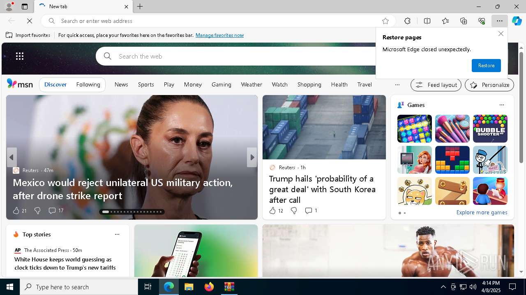Screen dimensions: 526x295
Task: Like the South Korea deal story
Action: (x=272, y=211)
